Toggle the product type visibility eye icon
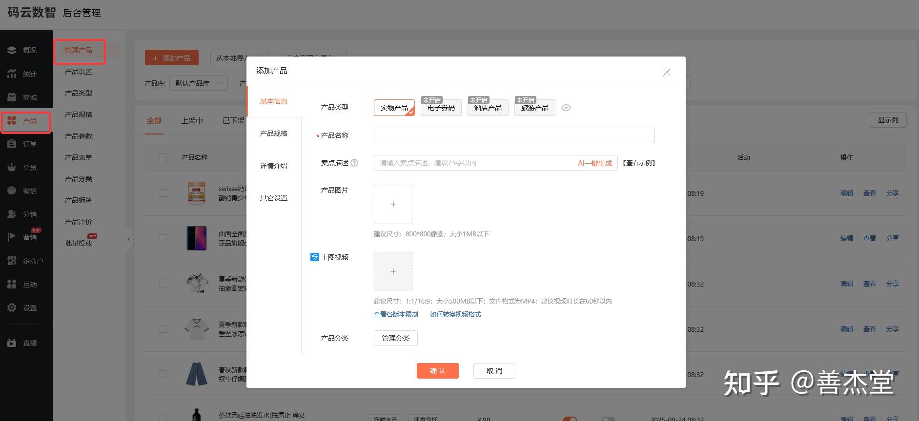919x421 pixels. 566,108
